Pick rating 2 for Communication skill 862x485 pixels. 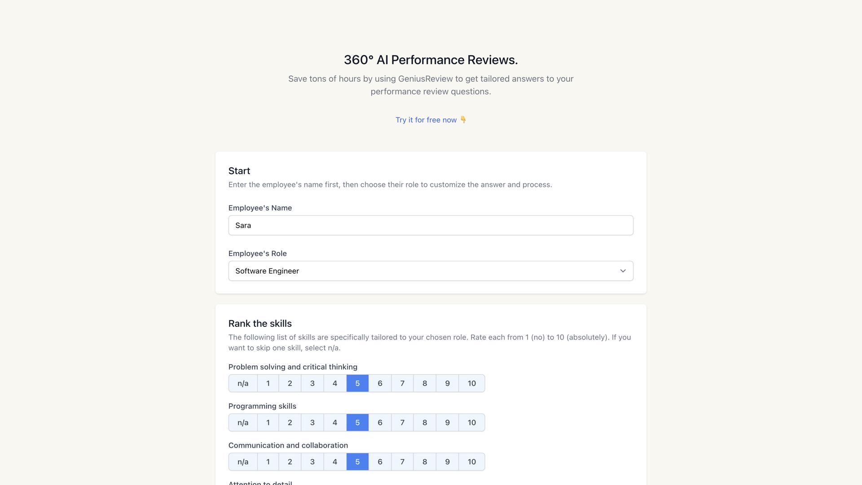point(290,461)
